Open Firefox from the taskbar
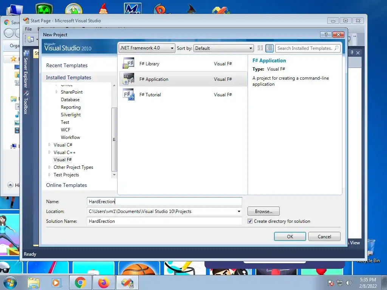 (x=104, y=282)
